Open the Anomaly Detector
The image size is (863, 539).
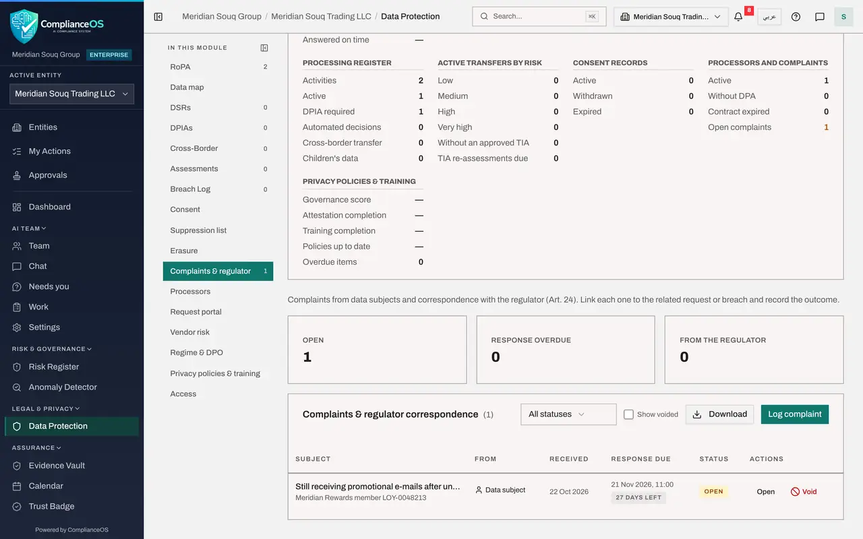71,387
